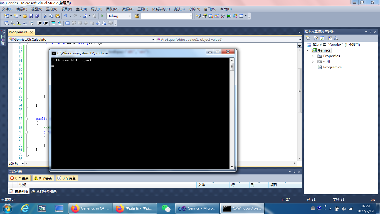Undo the last edit with the Undo icon
The image size is (380, 214).
65,16
